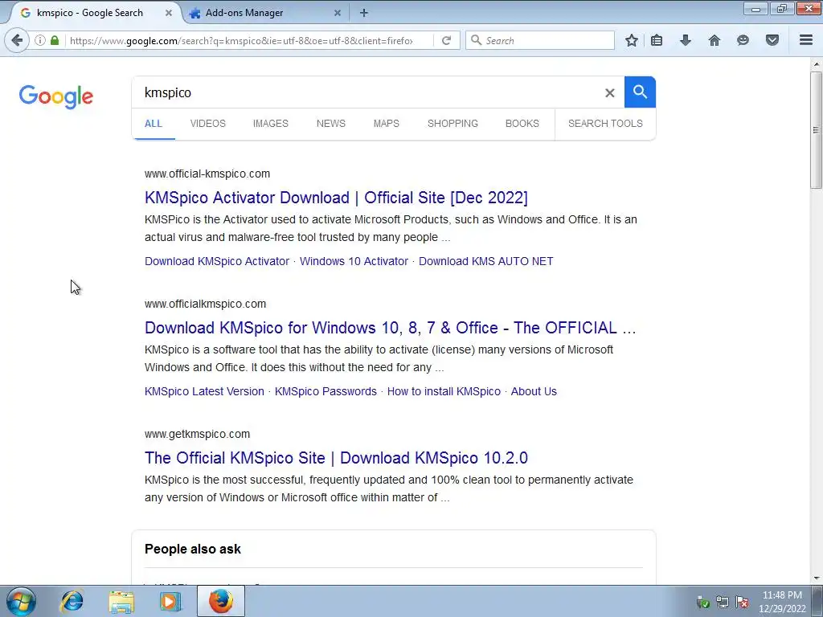
Task: Switch to the Add-ons Manager tab
Action: tap(264, 13)
